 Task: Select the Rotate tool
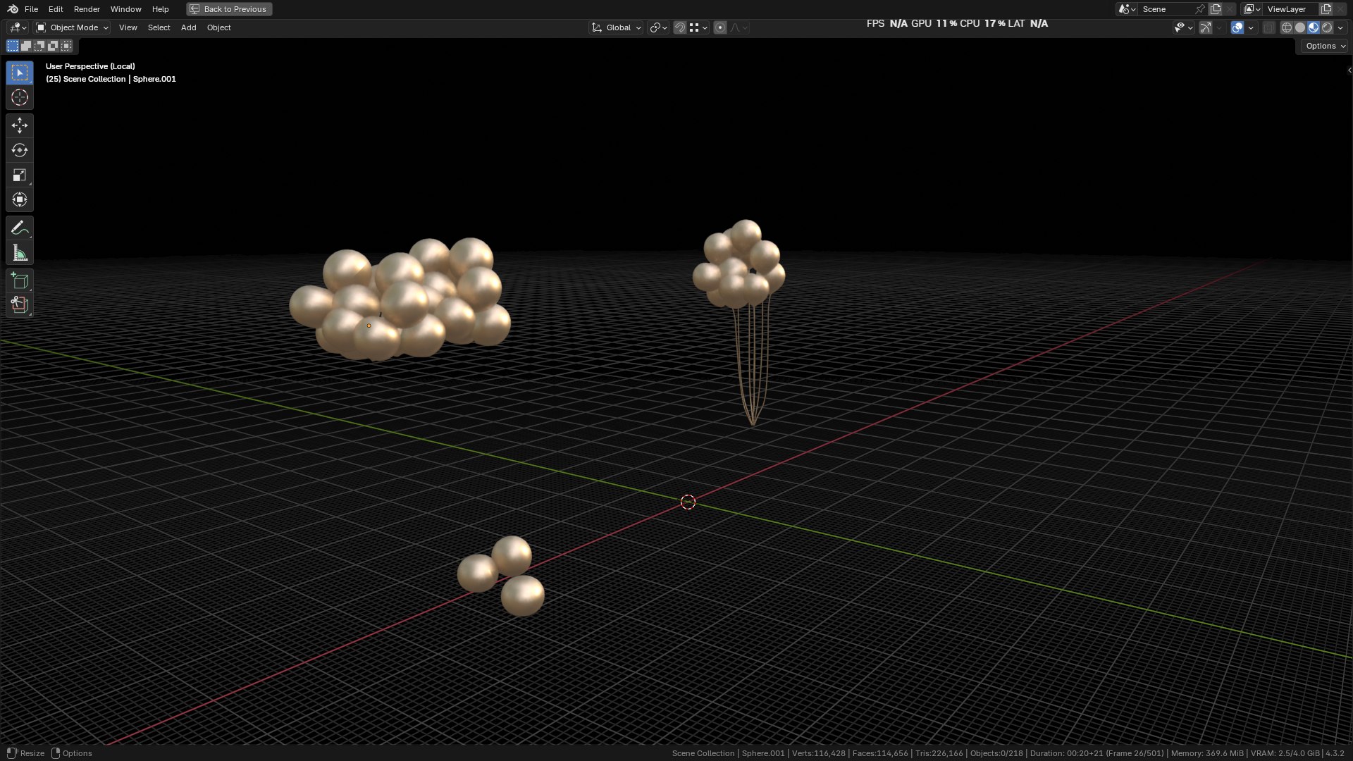click(20, 150)
